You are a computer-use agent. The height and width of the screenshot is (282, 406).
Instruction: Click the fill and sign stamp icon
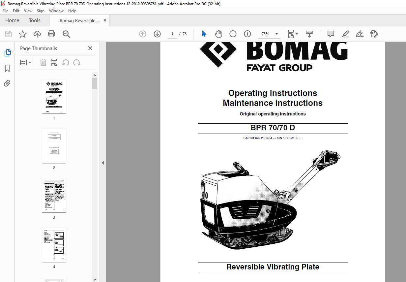click(374, 34)
